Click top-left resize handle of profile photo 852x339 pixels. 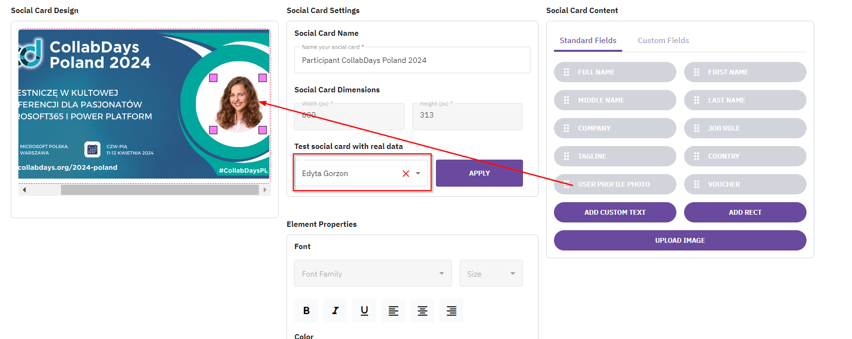(213, 78)
